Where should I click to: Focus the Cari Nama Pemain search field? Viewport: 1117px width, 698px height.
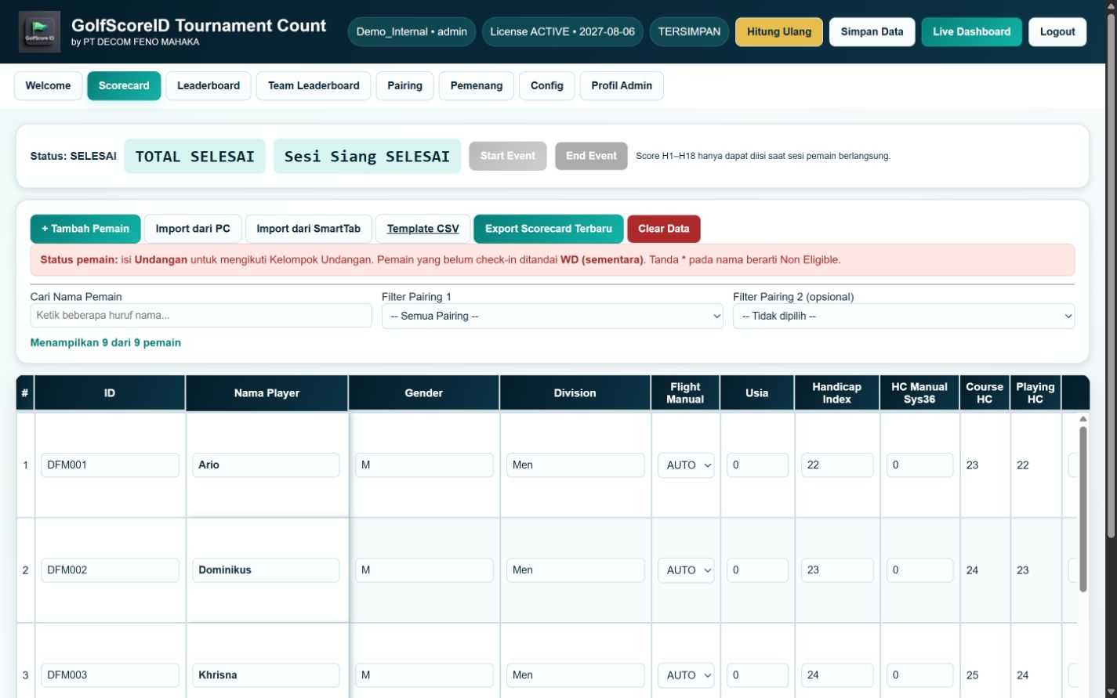point(201,316)
